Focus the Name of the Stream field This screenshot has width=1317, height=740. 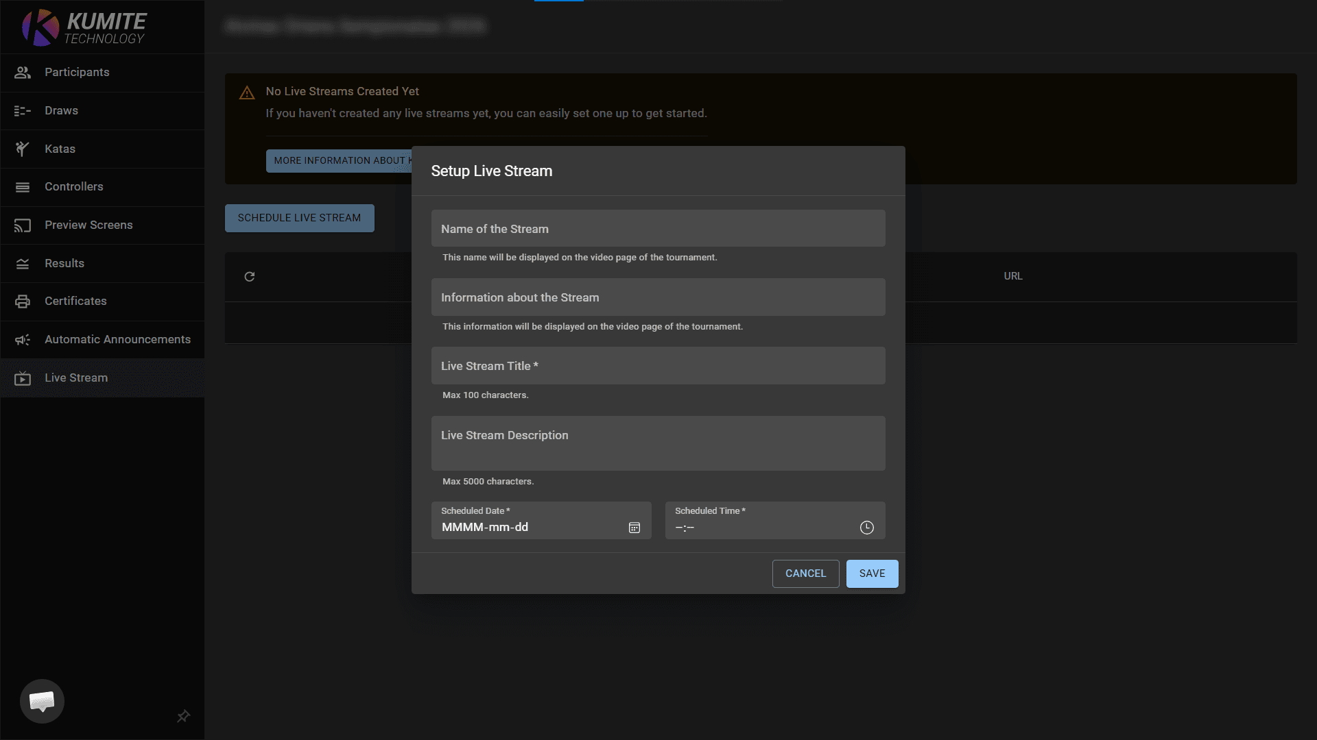coord(658,229)
